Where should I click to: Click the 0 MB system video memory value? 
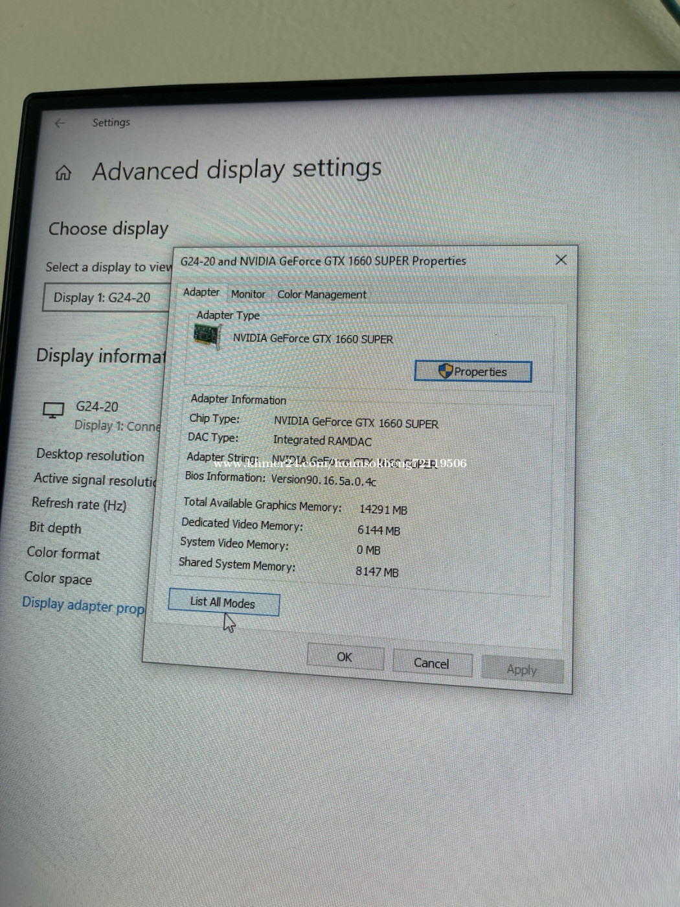pyautogui.click(x=368, y=550)
